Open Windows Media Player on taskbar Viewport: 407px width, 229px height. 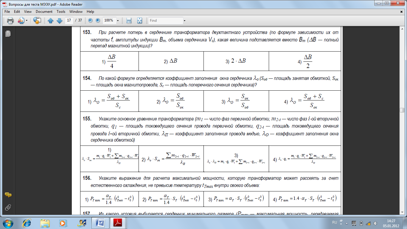pyautogui.click(x=63, y=223)
